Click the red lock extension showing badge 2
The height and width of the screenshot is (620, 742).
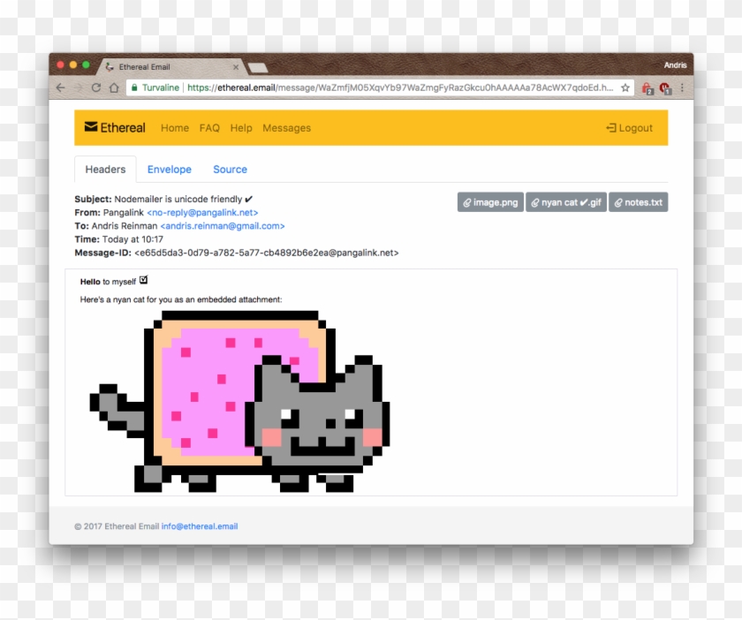647,88
